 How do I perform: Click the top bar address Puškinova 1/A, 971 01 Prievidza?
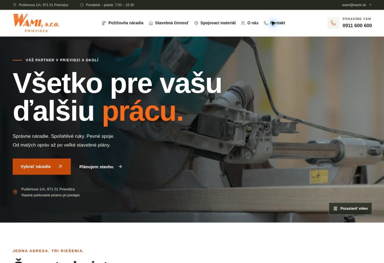pyautogui.click(x=43, y=5)
